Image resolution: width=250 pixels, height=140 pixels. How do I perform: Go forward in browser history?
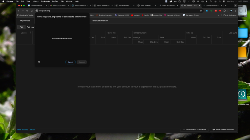coord(23,11)
